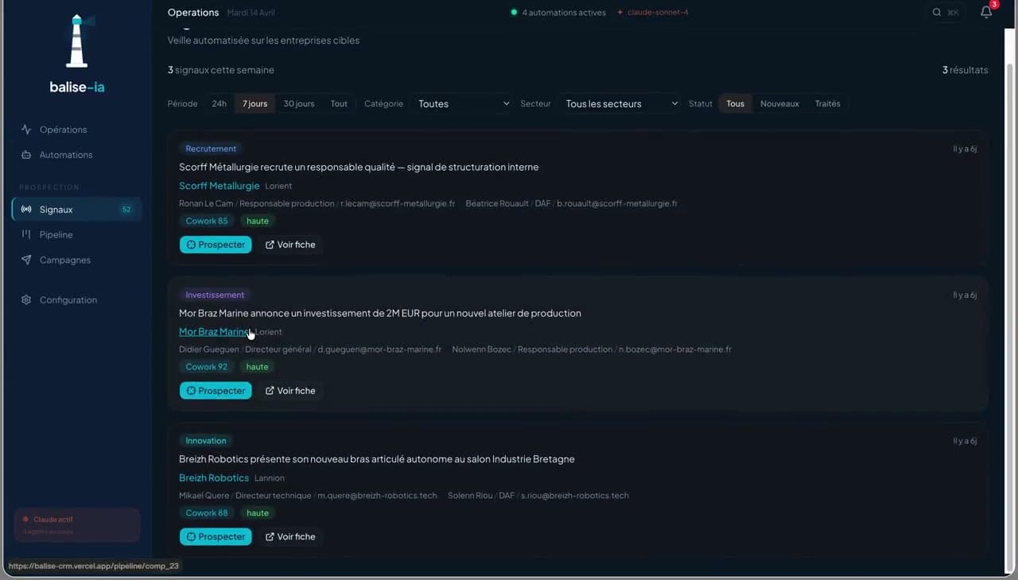Select the Opérations pulse icon in sidebar
The height and width of the screenshot is (580, 1018).
(x=26, y=130)
